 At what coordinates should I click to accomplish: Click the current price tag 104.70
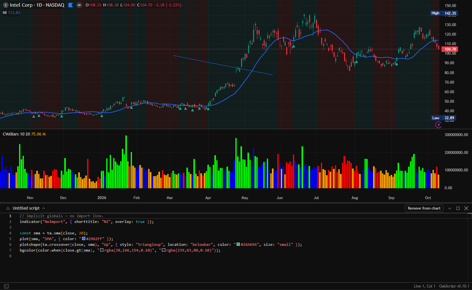pyautogui.click(x=450, y=49)
